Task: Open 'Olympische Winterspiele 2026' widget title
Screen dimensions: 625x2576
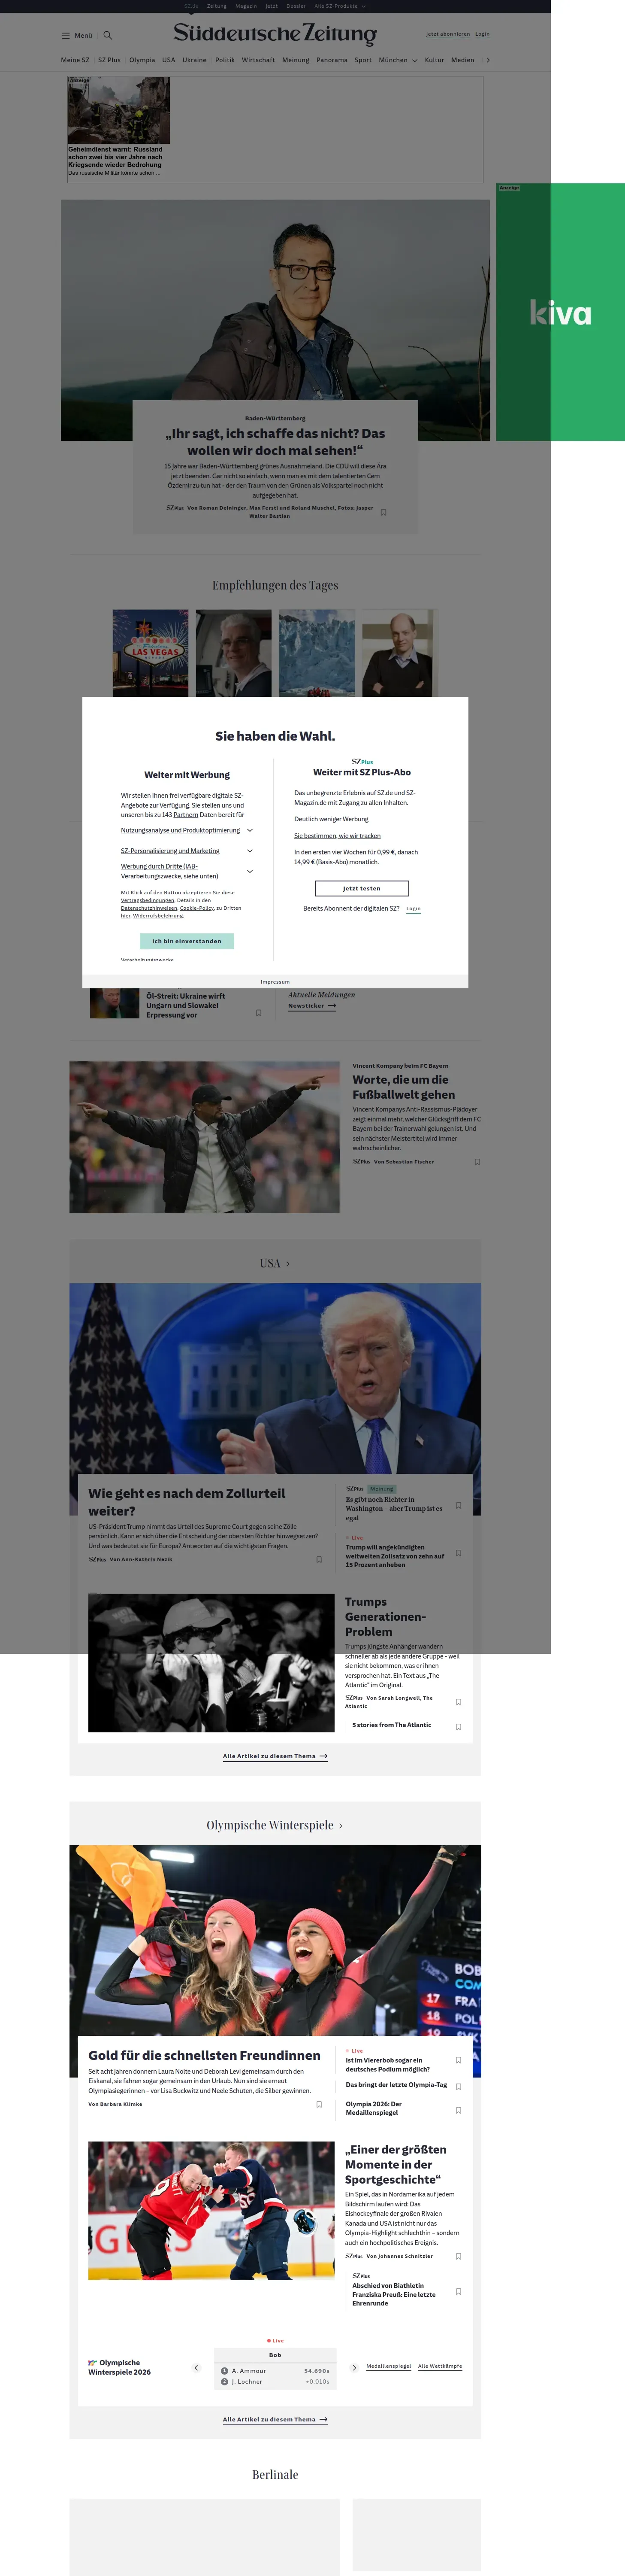Action: (119, 2367)
